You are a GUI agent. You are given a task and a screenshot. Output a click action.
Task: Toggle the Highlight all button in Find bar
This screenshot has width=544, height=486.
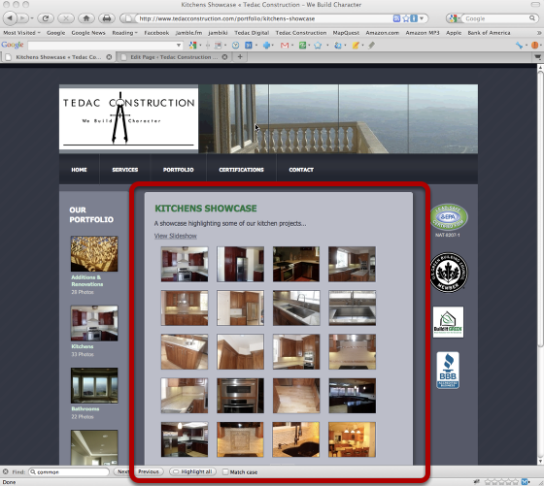(193, 471)
